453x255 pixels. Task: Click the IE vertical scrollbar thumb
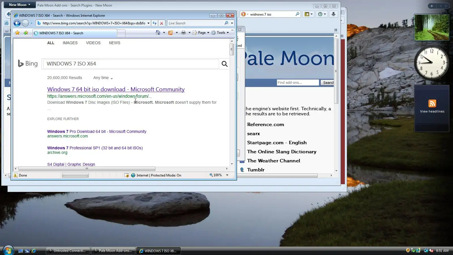pos(232,49)
